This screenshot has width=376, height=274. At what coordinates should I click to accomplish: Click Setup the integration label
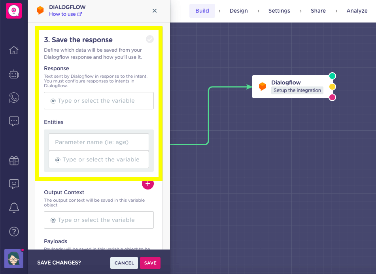[297, 90]
